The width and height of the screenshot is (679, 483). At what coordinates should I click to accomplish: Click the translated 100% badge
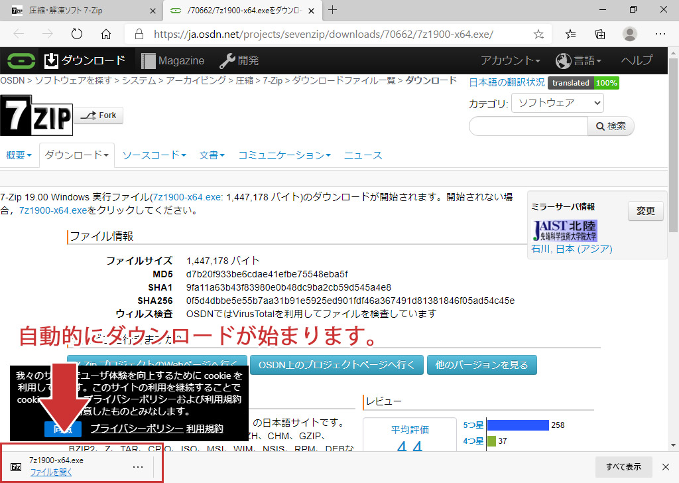coord(584,83)
